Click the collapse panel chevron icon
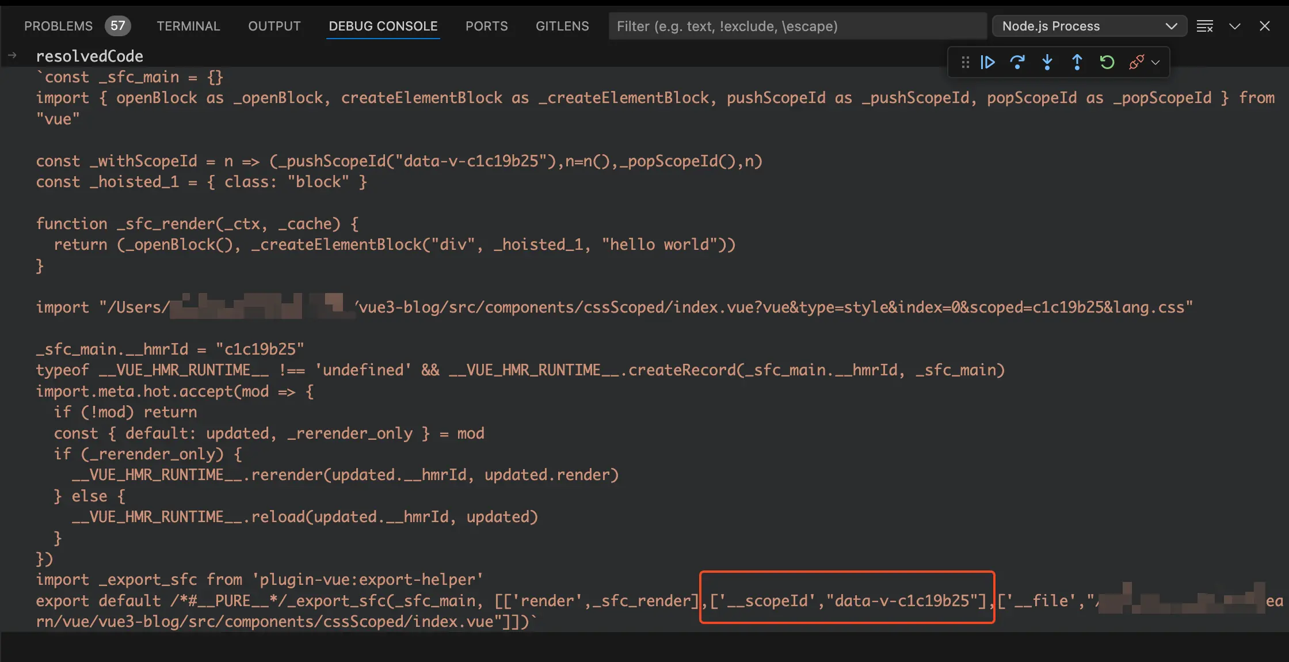The image size is (1289, 662). tap(1234, 25)
